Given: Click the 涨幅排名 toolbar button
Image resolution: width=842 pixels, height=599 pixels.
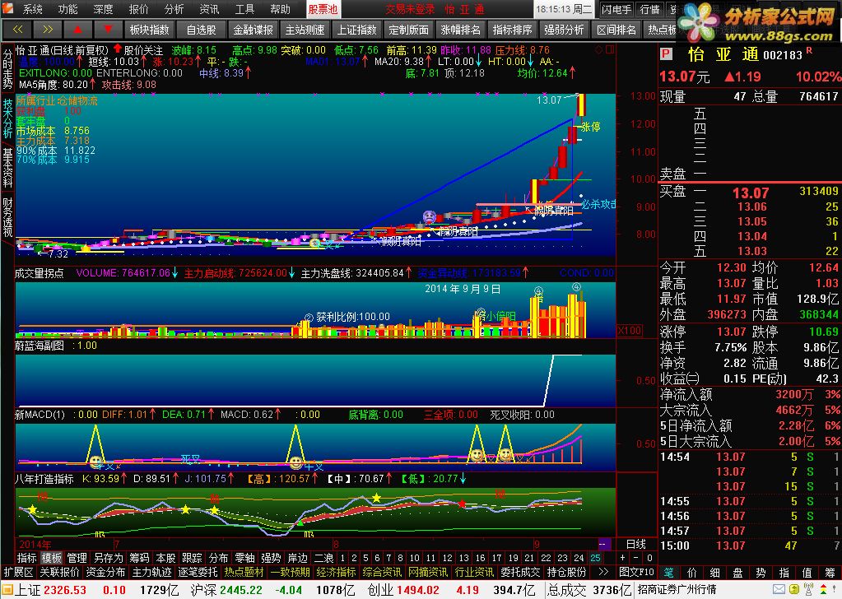Looking at the screenshot, I should click(461, 30).
